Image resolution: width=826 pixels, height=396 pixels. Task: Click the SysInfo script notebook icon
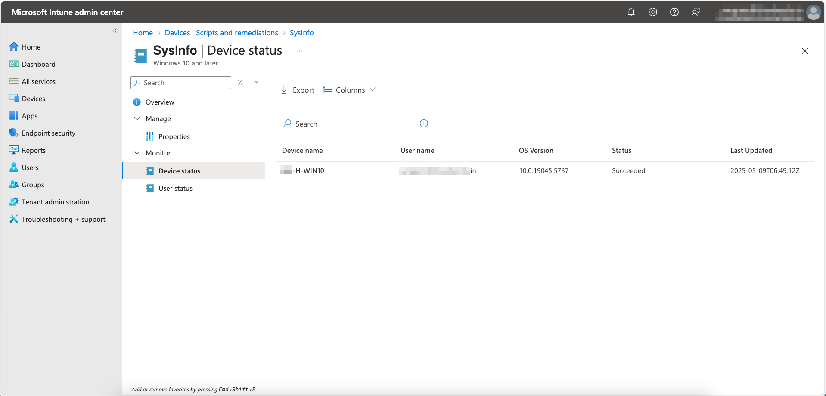[x=140, y=56]
